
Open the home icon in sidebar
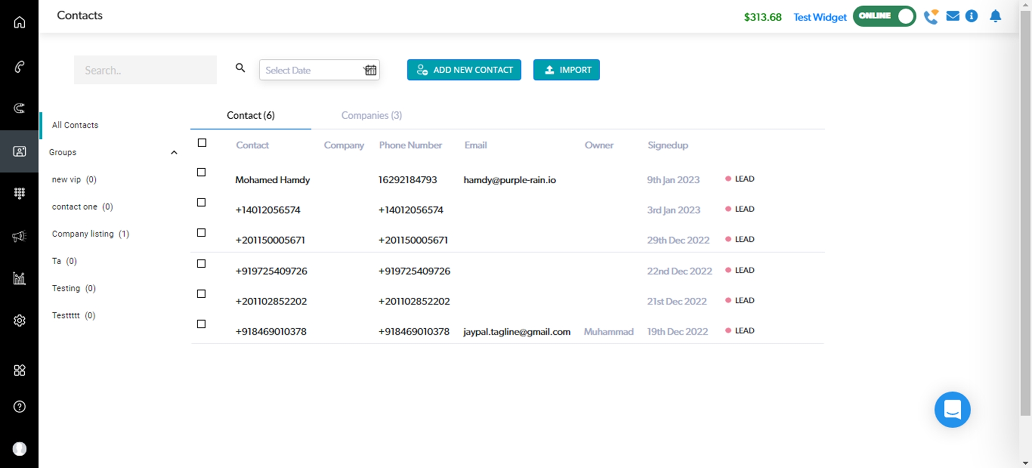pyautogui.click(x=19, y=22)
